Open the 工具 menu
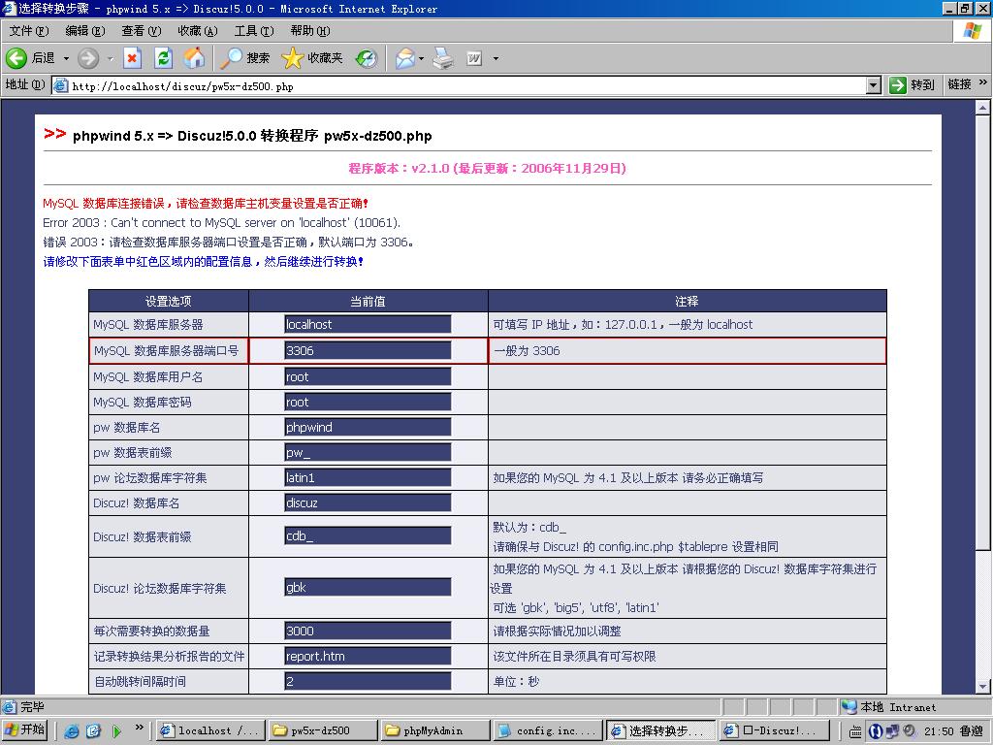 [x=253, y=30]
